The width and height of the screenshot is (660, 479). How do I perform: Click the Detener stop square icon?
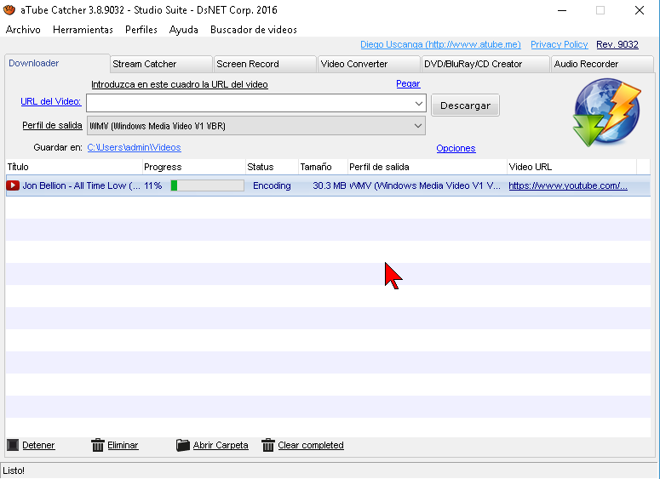(13, 445)
